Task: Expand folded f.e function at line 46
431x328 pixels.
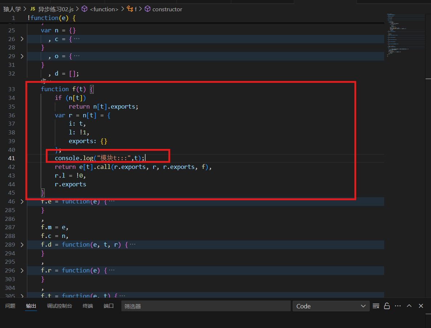Action: click(22, 202)
